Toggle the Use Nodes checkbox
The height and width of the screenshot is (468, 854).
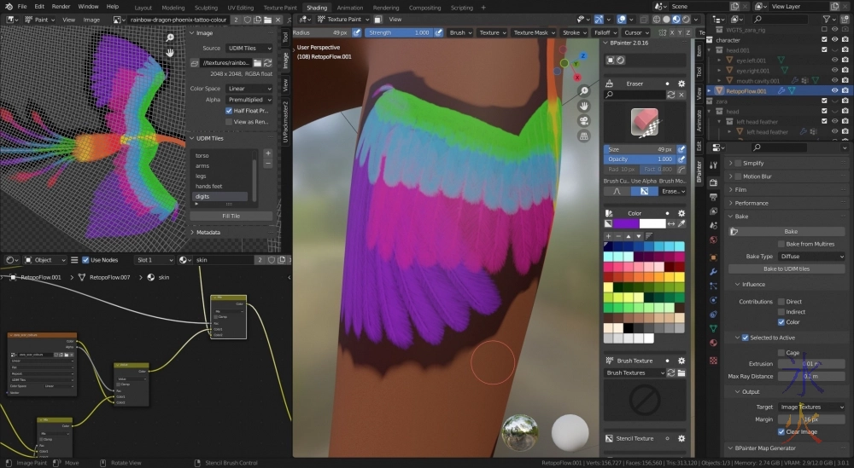85,260
